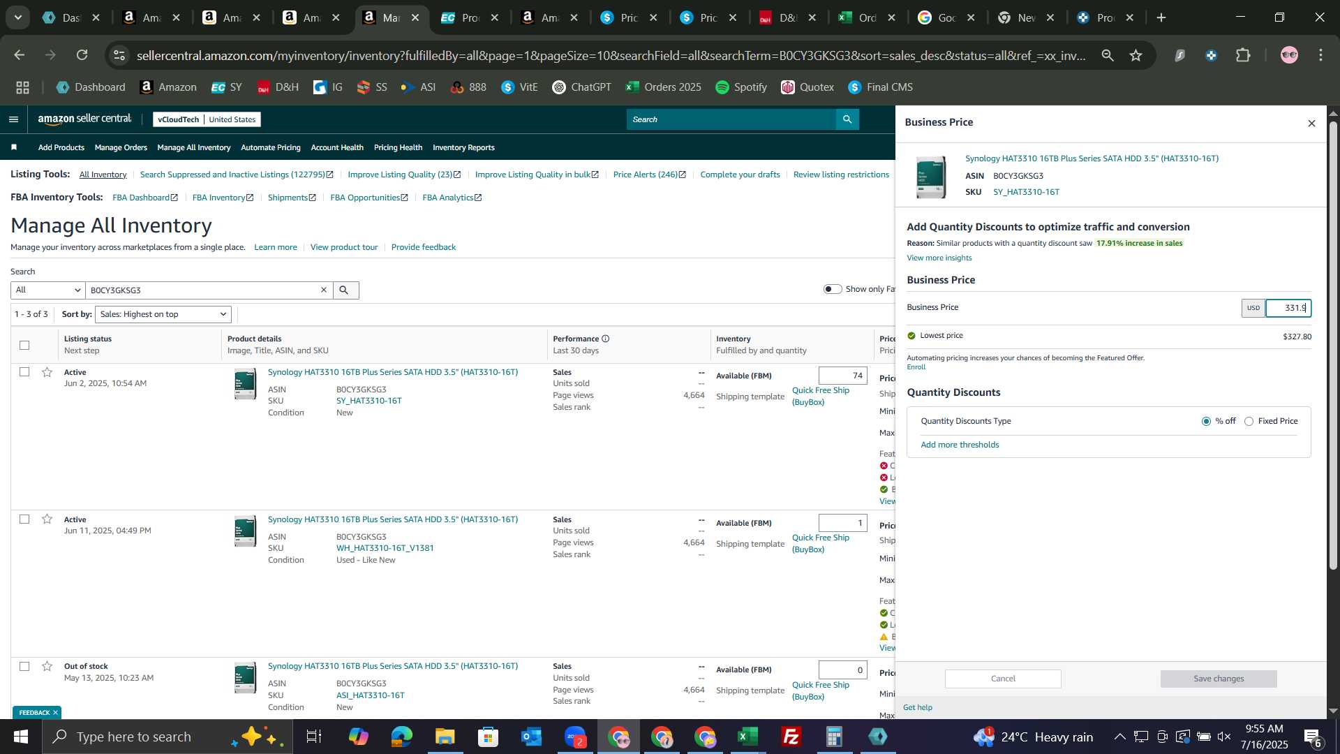Screen dimensions: 1340x754
Task: Reload the browser page
Action: (82, 55)
